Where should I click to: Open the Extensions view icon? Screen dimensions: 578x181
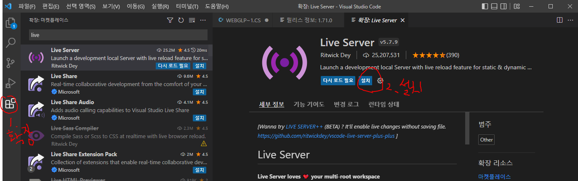(11, 103)
